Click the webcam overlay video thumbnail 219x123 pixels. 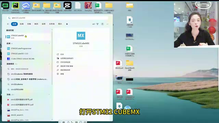coord(196,25)
